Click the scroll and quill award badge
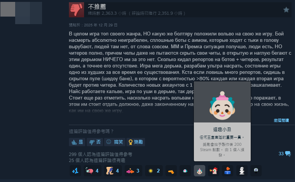Image resolution: width=295 pixels, height=182 pixels. point(113,171)
